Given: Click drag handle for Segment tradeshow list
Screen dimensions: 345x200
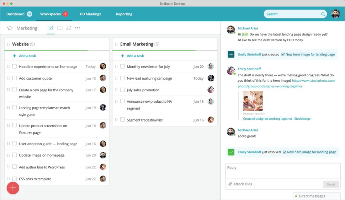Looking at the screenshot, I should tap(116, 120).
